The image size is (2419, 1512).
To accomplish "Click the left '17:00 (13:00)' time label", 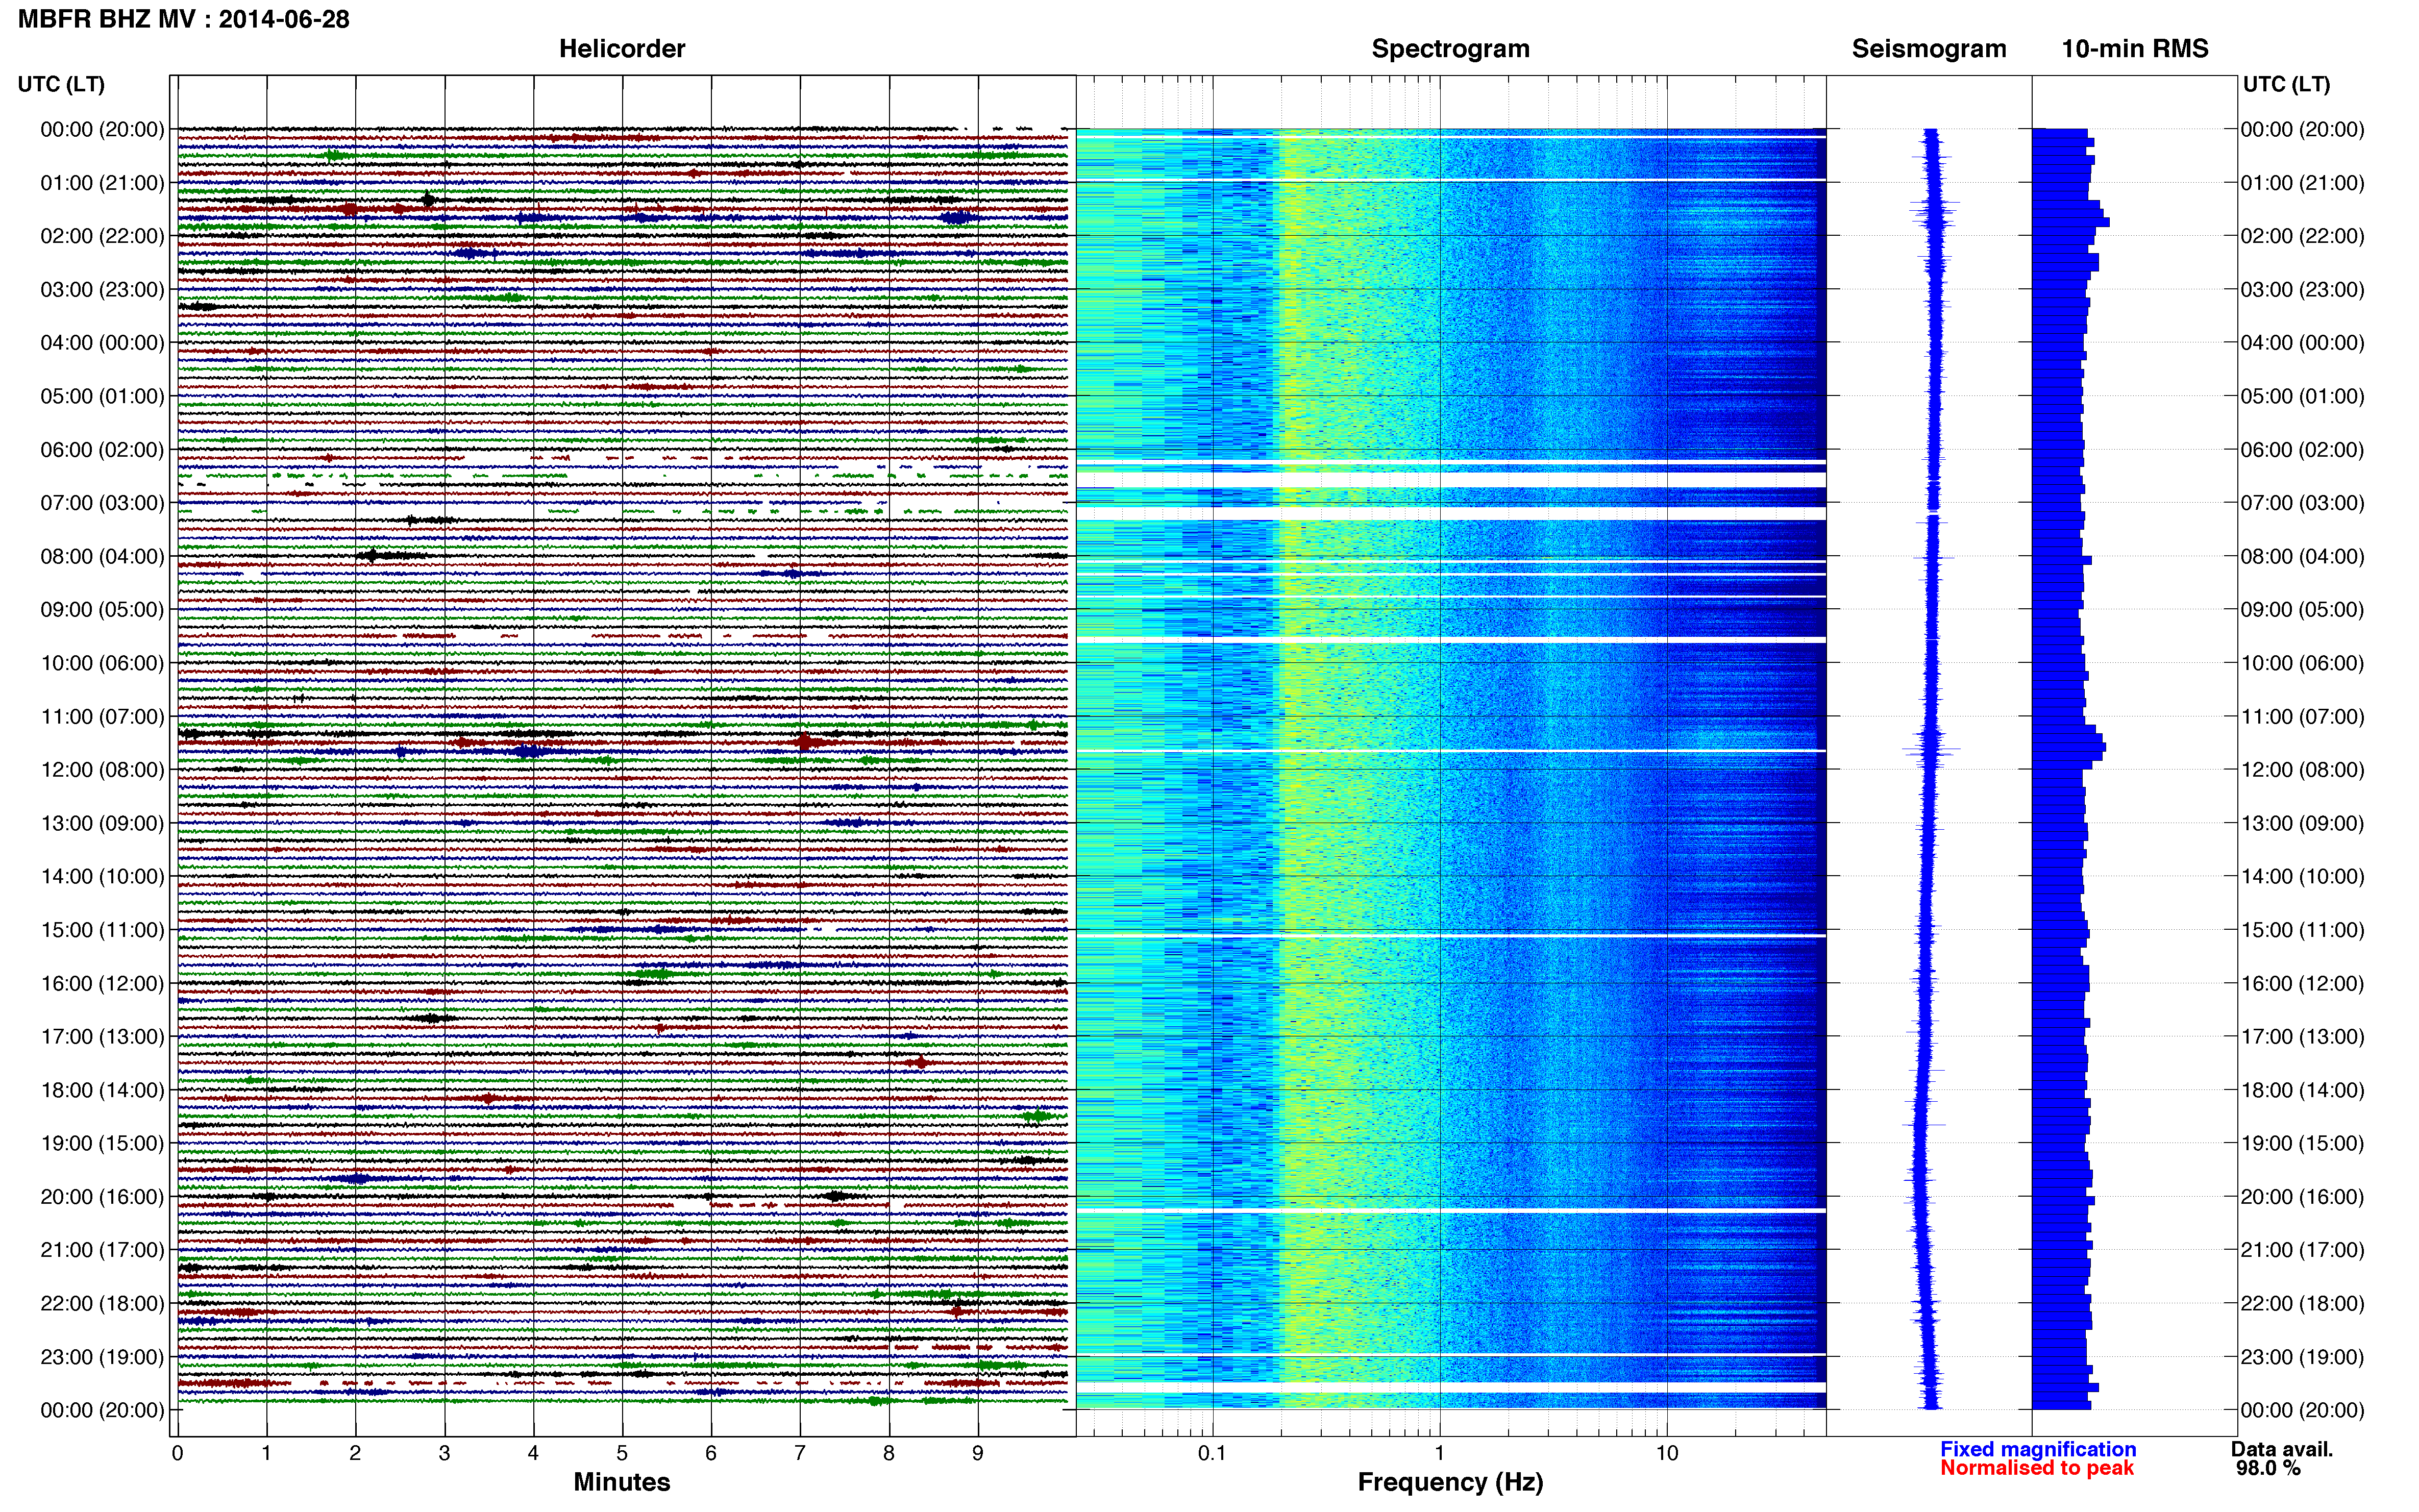I will coord(102,1037).
